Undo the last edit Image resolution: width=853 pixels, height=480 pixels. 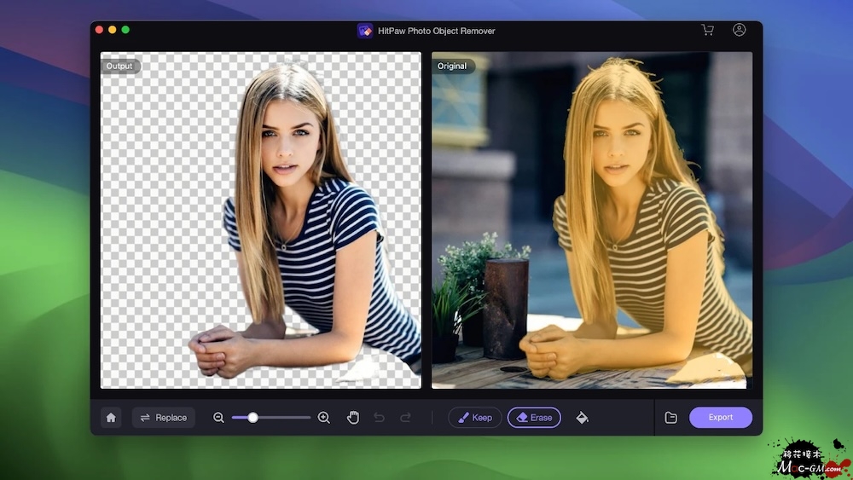(380, 418)
